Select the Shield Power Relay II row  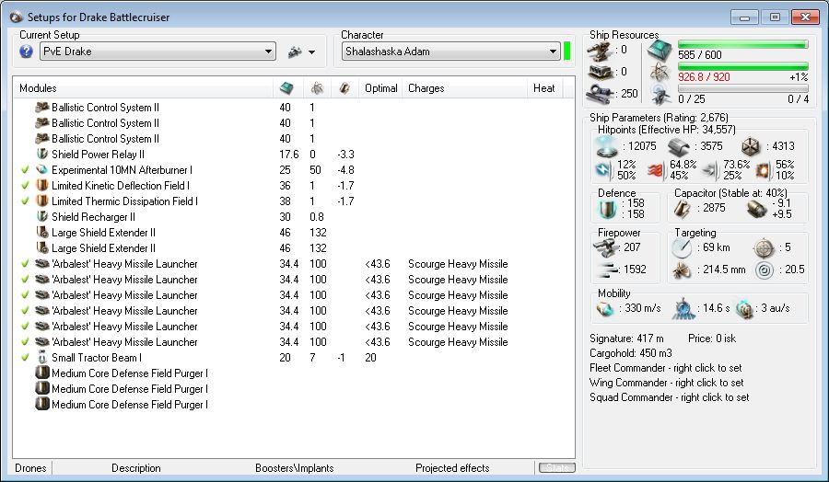294,155
